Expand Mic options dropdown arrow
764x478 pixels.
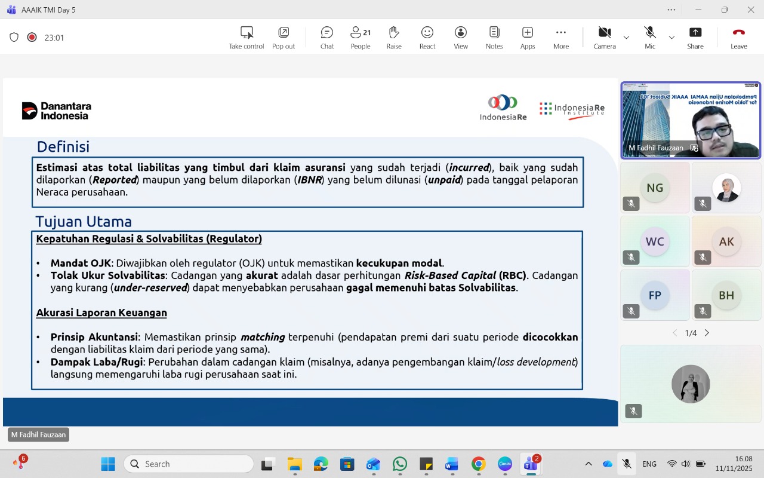(671, 38)
